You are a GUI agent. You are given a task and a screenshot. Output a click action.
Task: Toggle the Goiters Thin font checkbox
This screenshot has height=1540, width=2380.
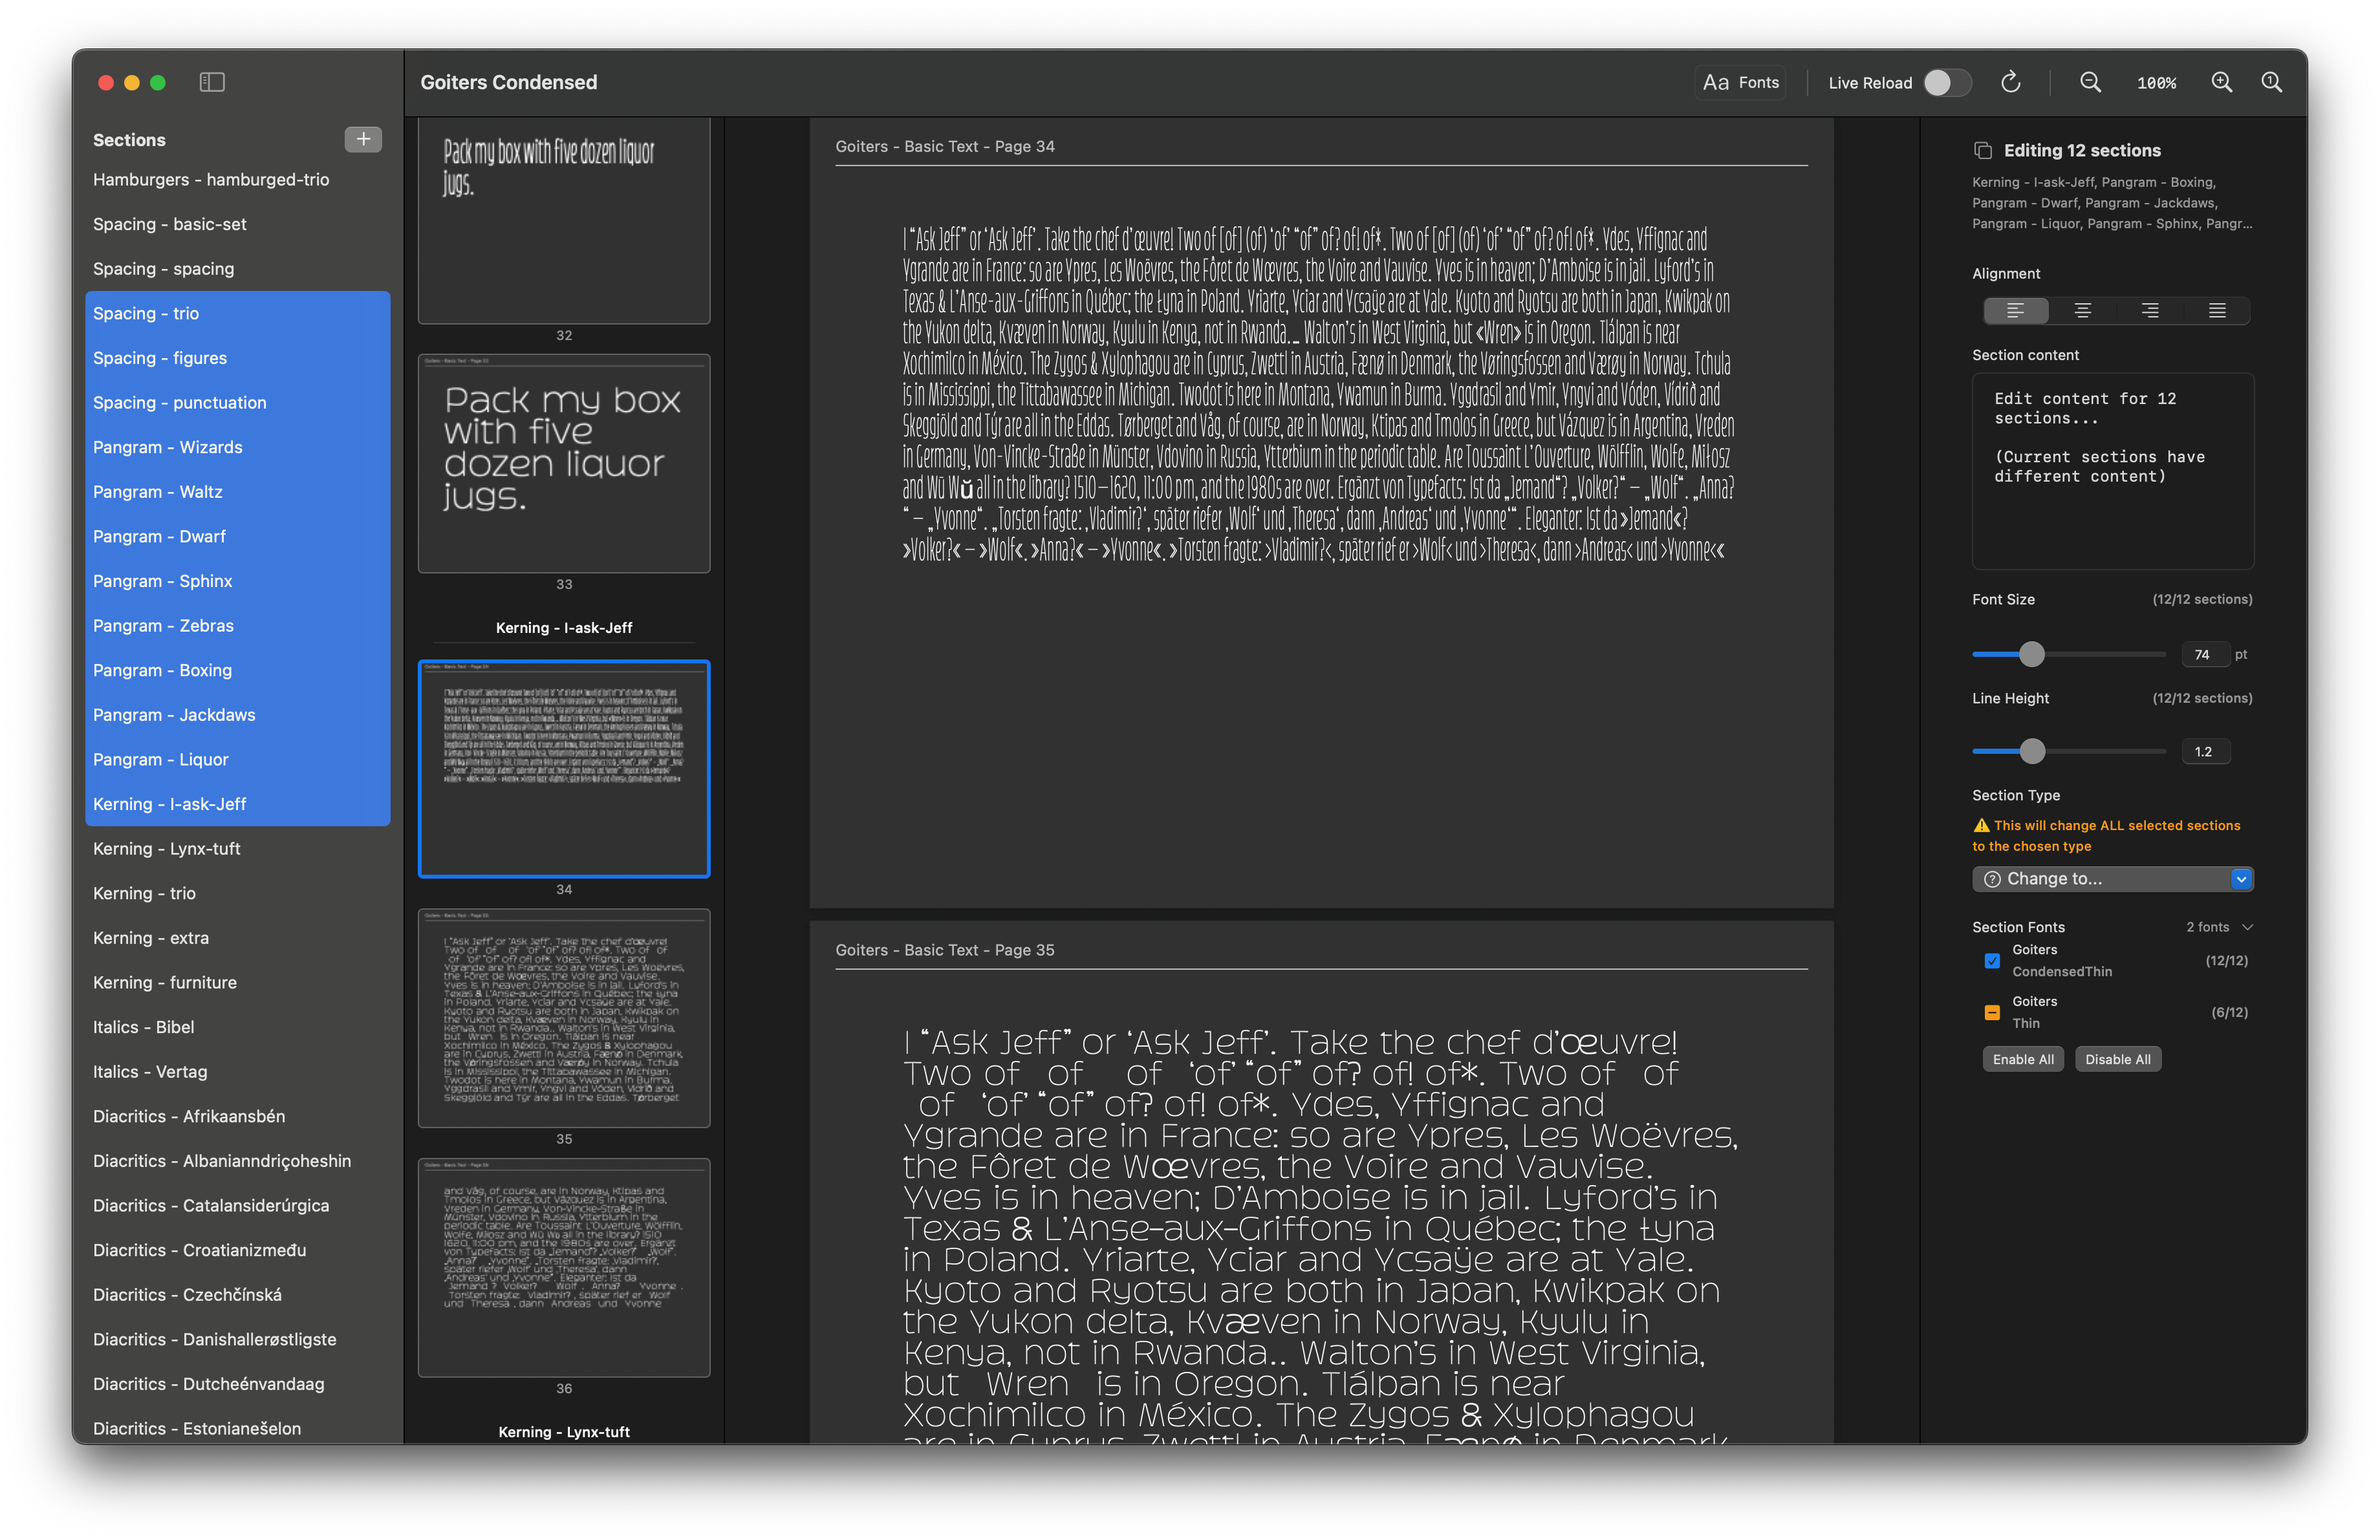click(x=1992, y=1012)
